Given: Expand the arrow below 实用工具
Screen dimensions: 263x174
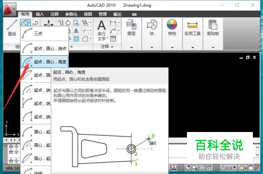Looking at the screenshot, I should (x=193, y=48).
